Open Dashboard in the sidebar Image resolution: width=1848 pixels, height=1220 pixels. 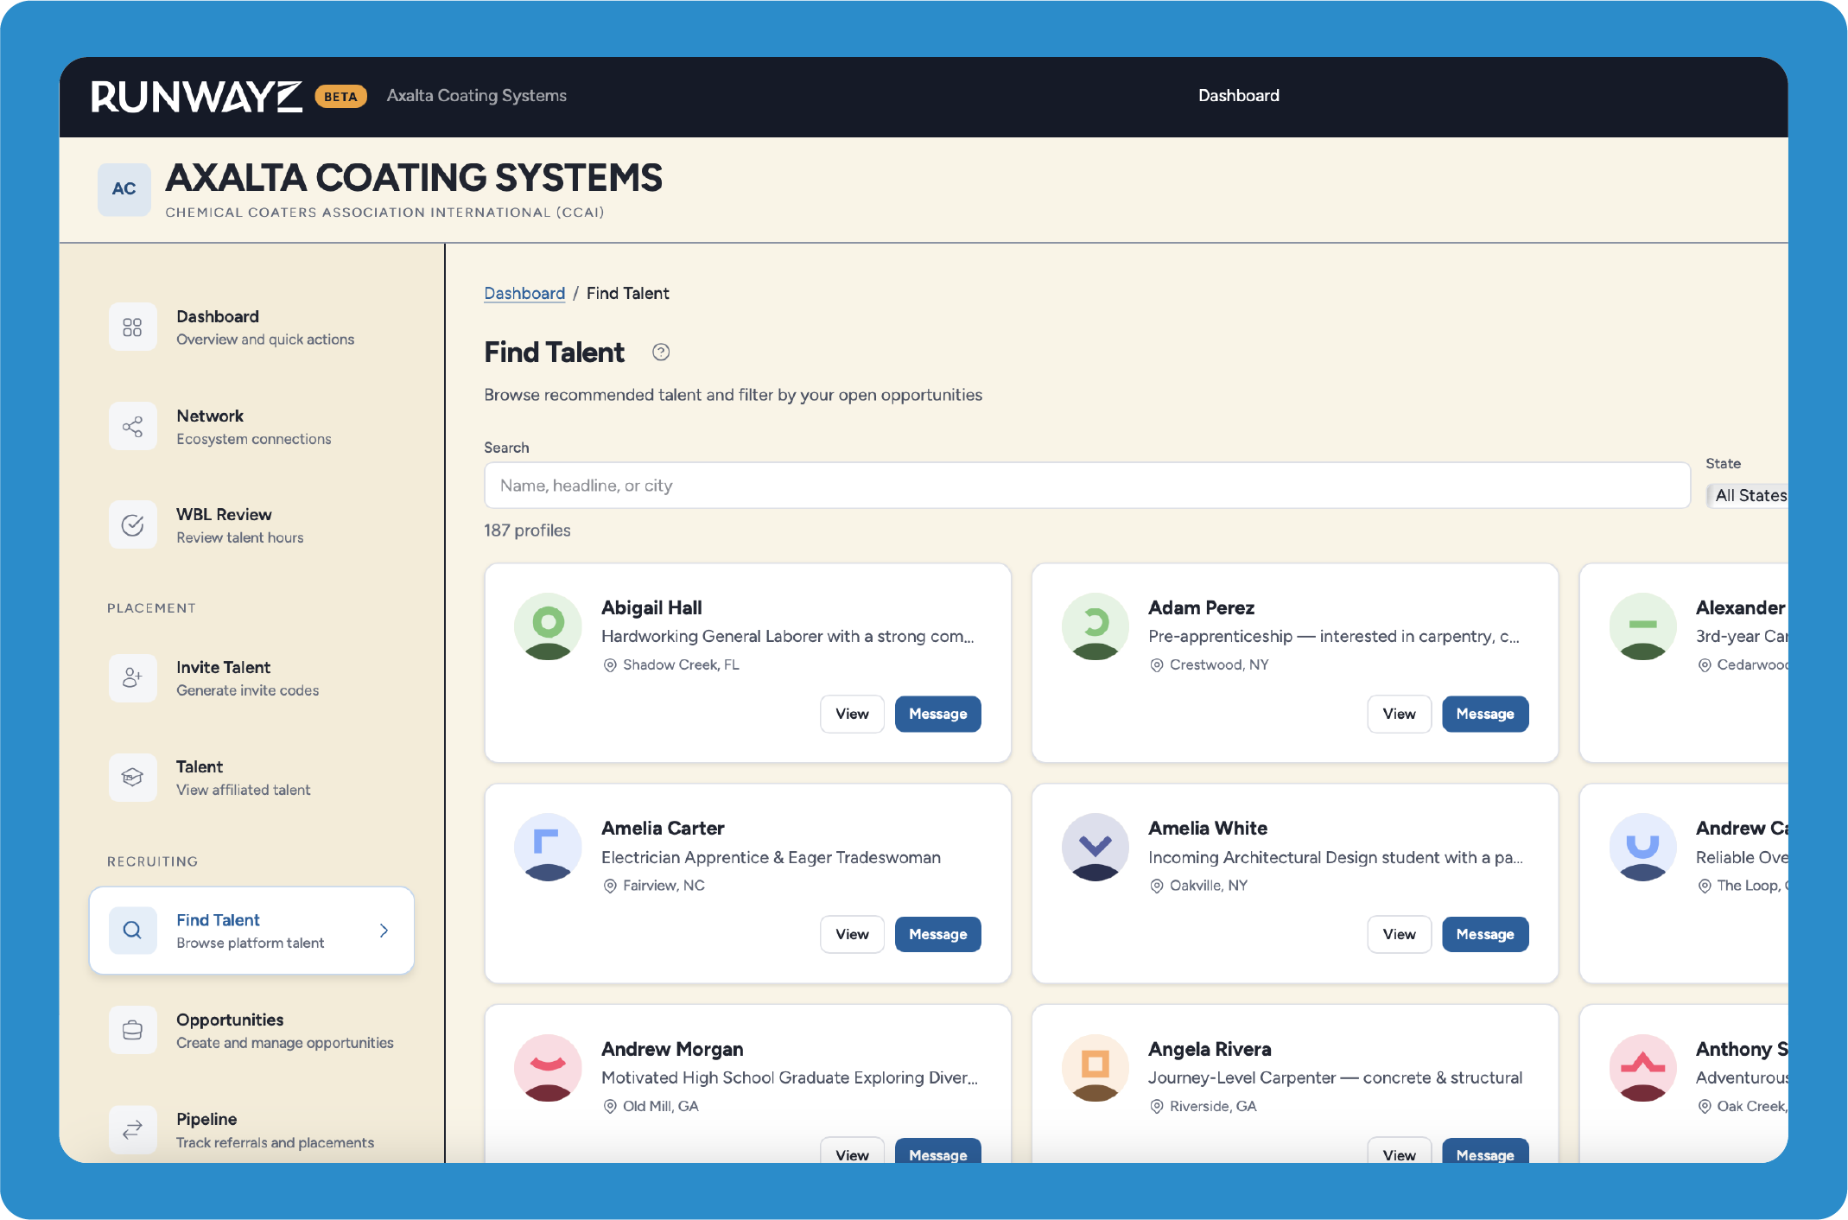click(251, 327)
